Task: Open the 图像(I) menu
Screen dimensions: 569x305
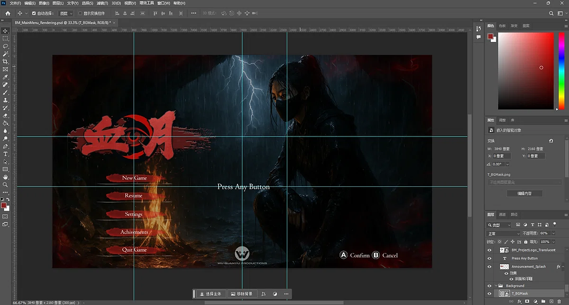Action: click(44, 3)
